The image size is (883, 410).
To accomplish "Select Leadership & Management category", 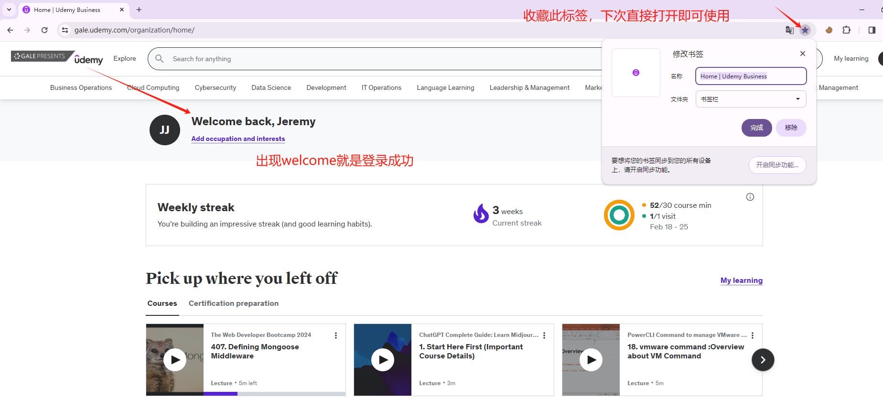I will pos(529,87).
